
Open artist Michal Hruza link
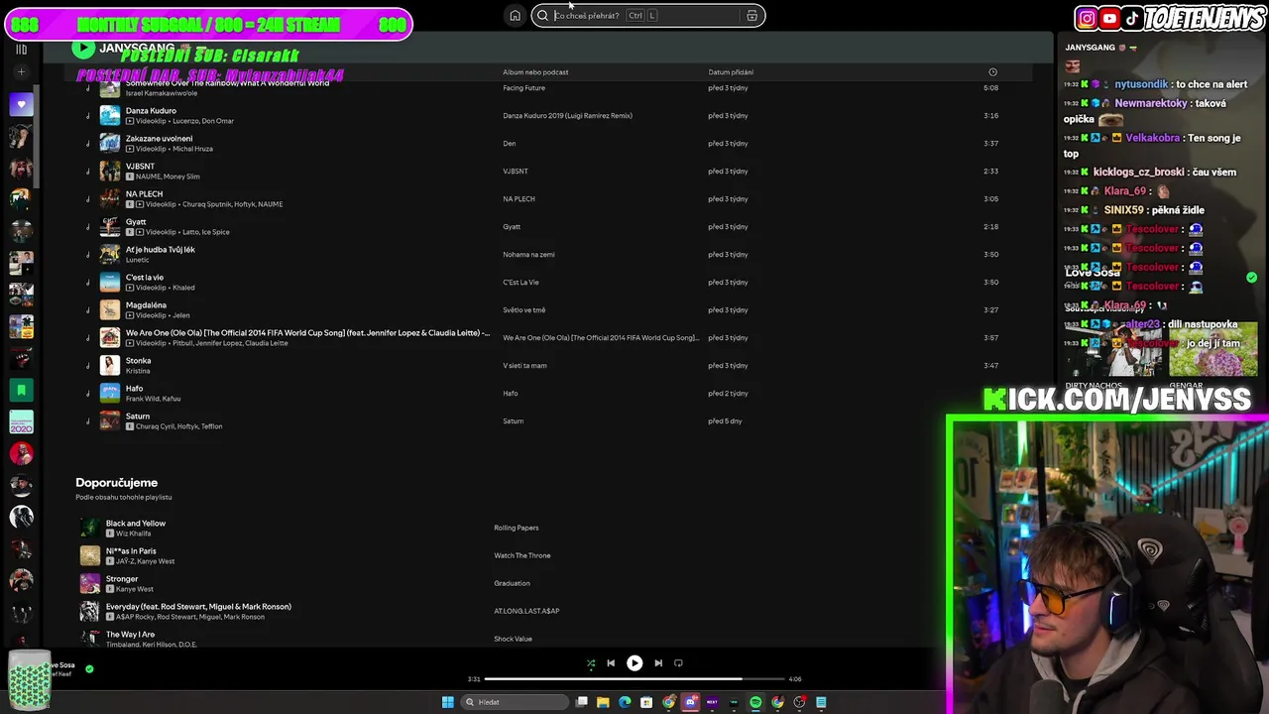[192, 149]
